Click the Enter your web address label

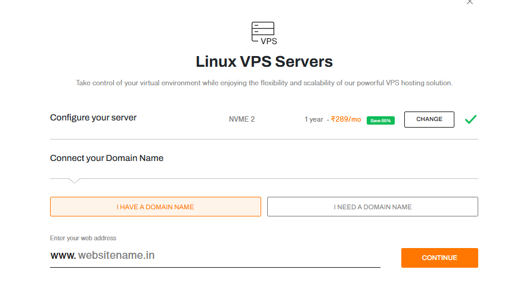83,238
